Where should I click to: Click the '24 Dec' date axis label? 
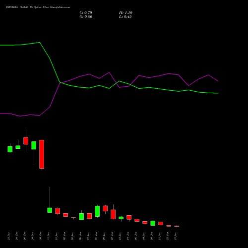[x=17, y=236]
